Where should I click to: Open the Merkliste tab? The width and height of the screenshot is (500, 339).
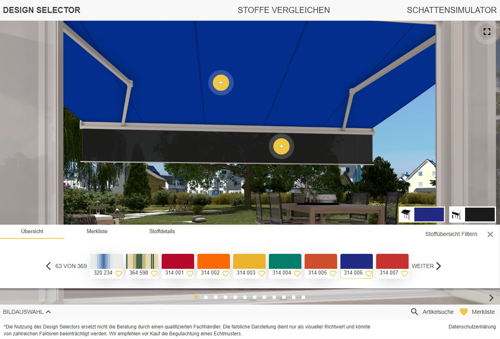[x=97, y=231]
